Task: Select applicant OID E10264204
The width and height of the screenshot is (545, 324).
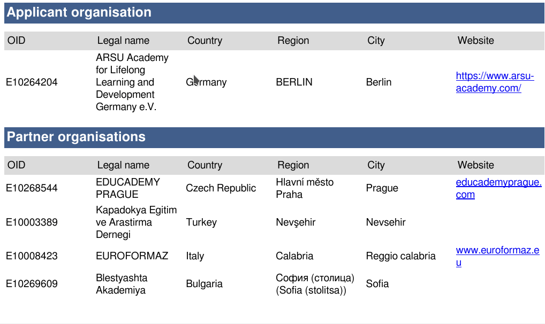Action: [x=32, y=82]
